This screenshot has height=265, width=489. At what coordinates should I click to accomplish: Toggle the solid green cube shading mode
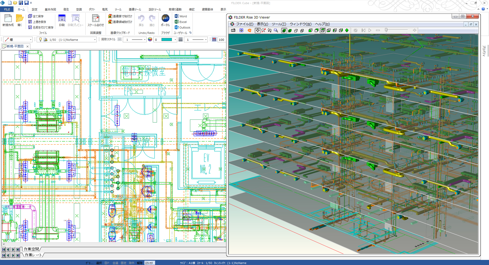(x=284, y=30)
